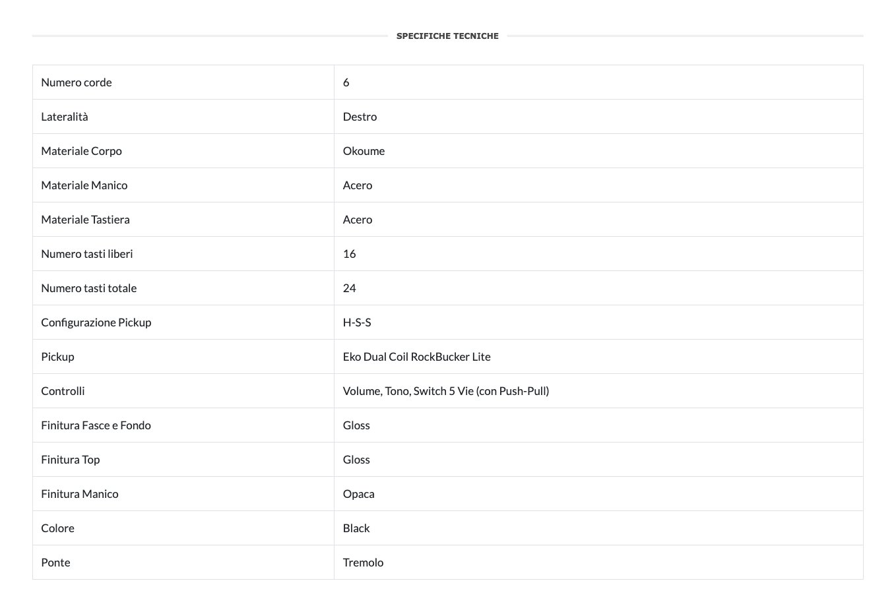Select the Colore row label

coord(57,528)
